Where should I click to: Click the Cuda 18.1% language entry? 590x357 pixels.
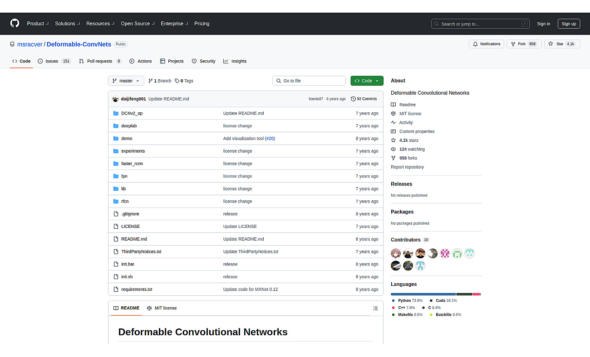443,301
